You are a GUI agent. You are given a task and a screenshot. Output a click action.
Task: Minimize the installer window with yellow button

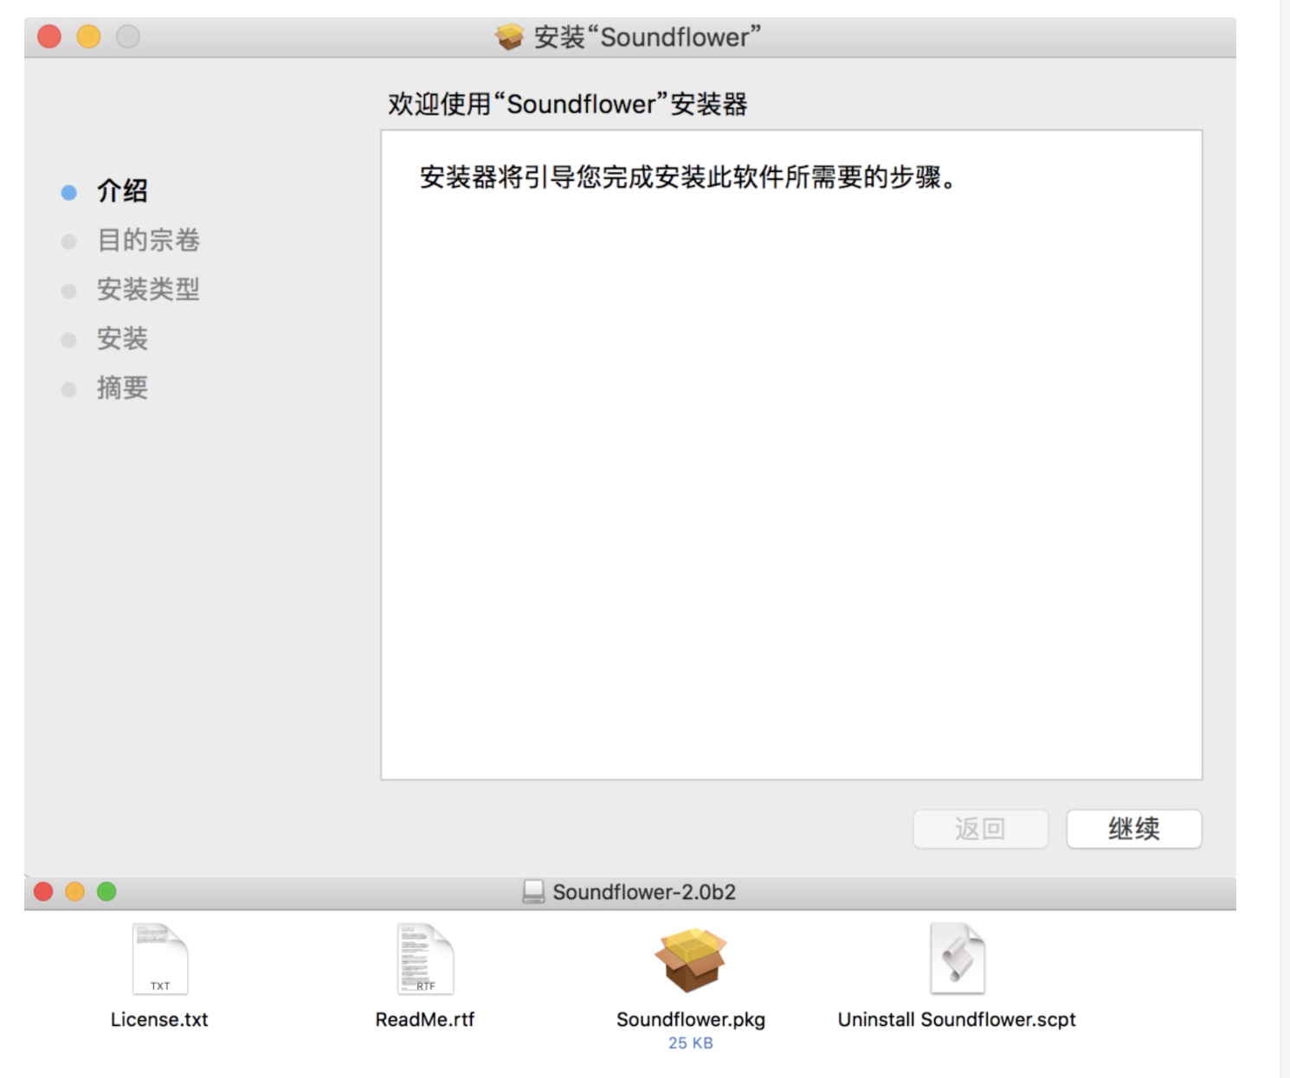(88, 36)
